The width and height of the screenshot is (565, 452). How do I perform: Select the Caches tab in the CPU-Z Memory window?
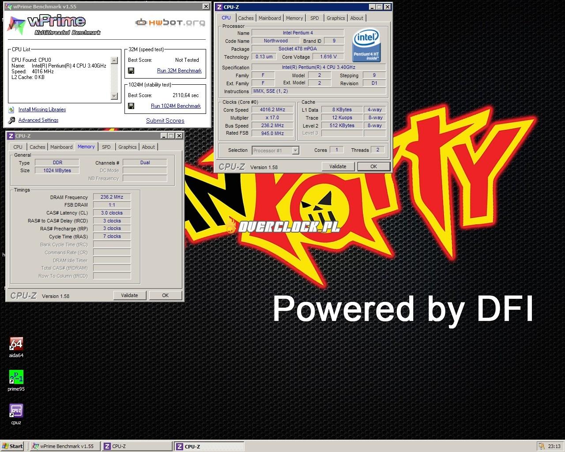(x=38, y=147)
